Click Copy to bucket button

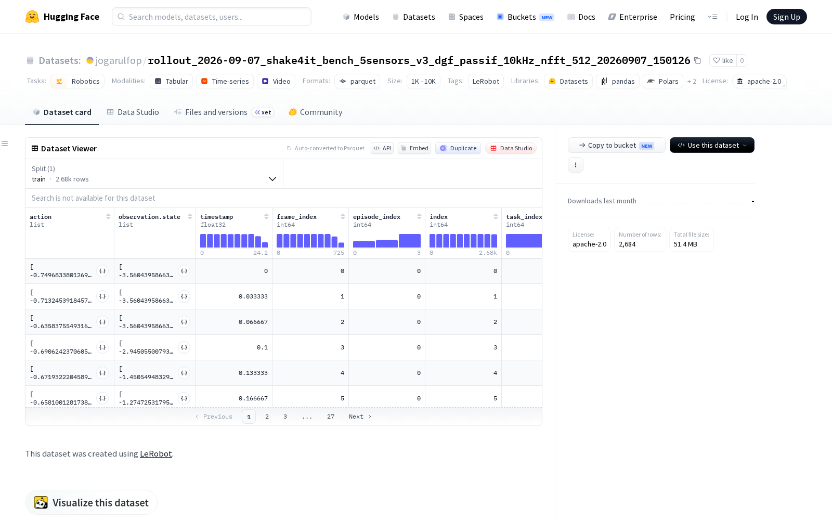tap(616, 145)
